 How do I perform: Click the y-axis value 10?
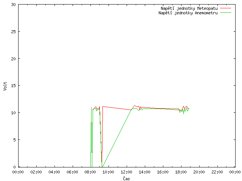click(14, 113)
